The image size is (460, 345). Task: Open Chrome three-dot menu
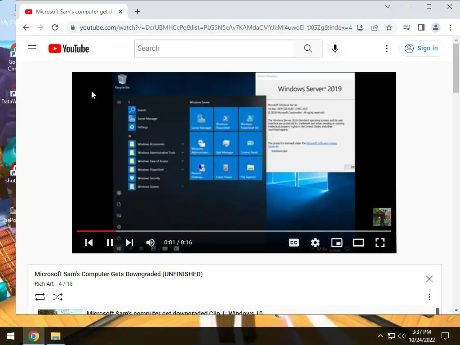(450, 27)
